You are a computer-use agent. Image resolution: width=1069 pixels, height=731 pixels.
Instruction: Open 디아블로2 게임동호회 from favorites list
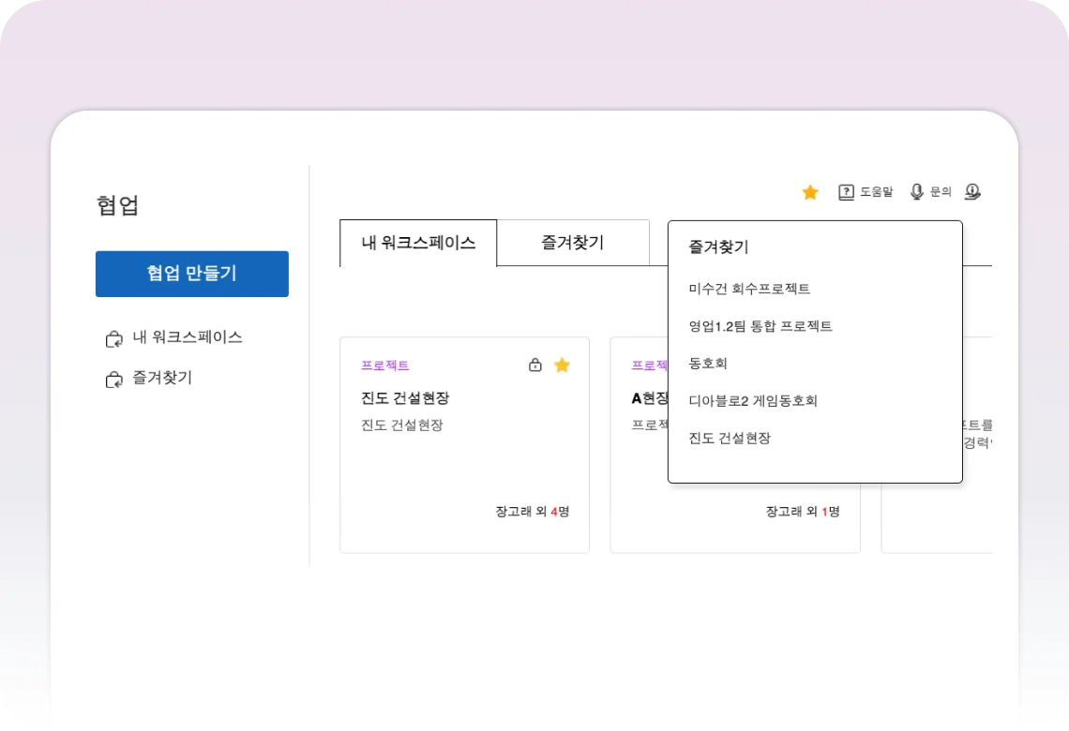tap(753, 400)
